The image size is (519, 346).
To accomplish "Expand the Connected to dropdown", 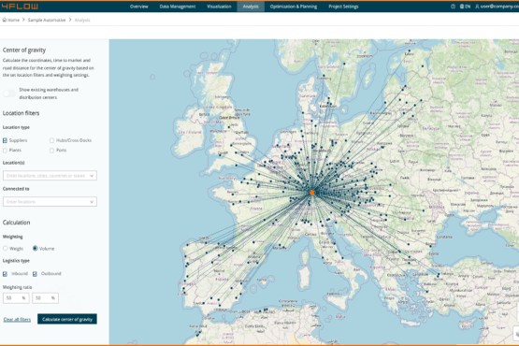I will tap(50, 202).
